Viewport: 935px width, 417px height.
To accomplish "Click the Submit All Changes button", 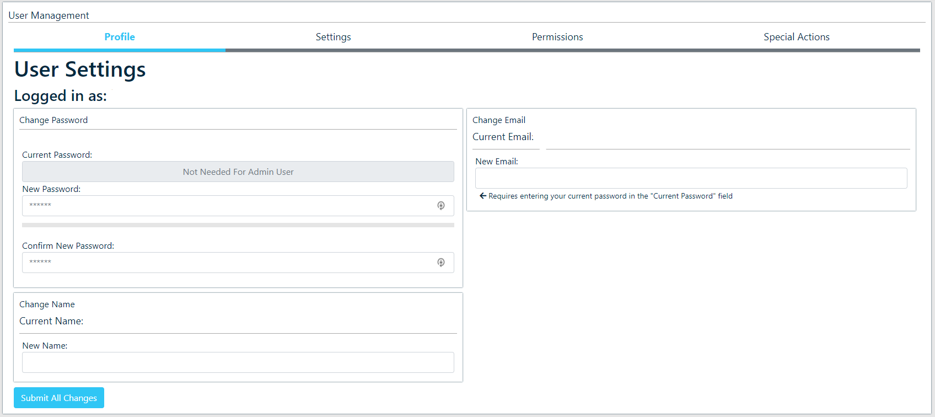I will [59, 398].
